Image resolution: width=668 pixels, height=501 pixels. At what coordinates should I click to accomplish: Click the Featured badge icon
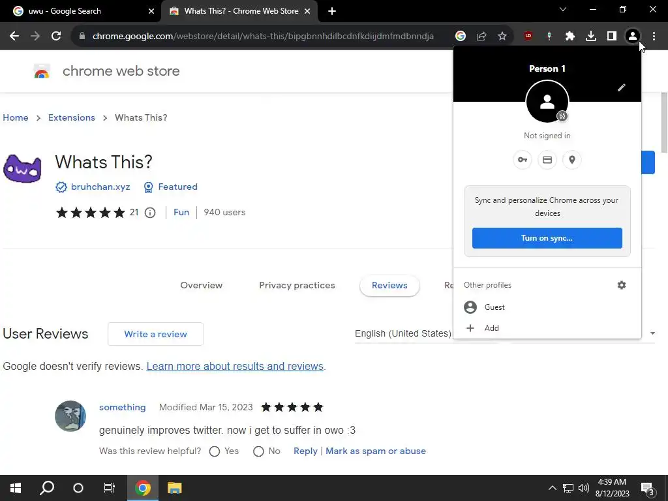pyautogui.click(x=148, y=187)
